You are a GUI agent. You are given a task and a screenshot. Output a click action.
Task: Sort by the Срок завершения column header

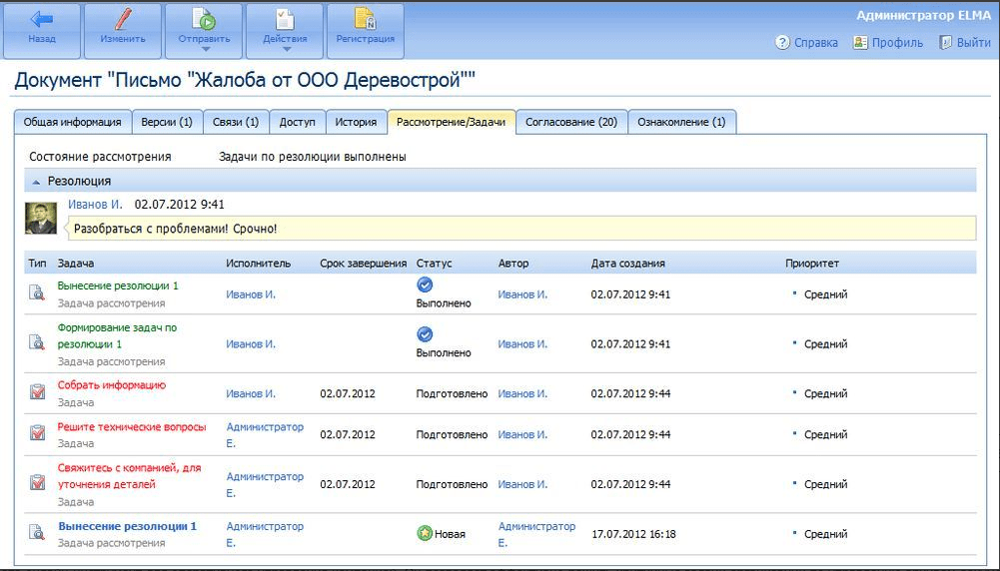pos(363,264)
